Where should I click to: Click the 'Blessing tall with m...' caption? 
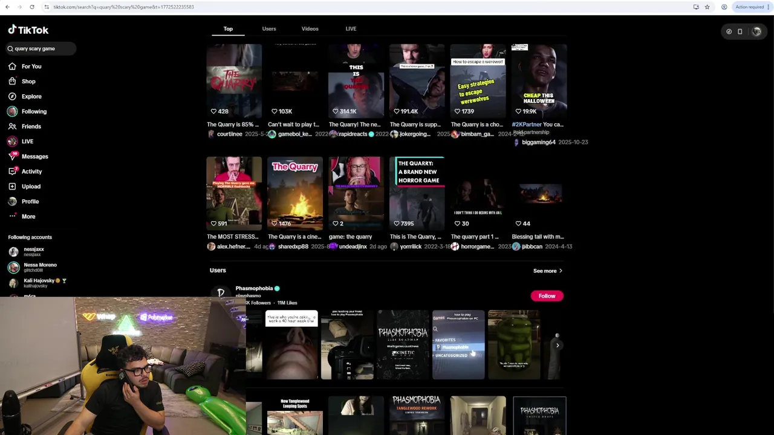coord(538,237)
